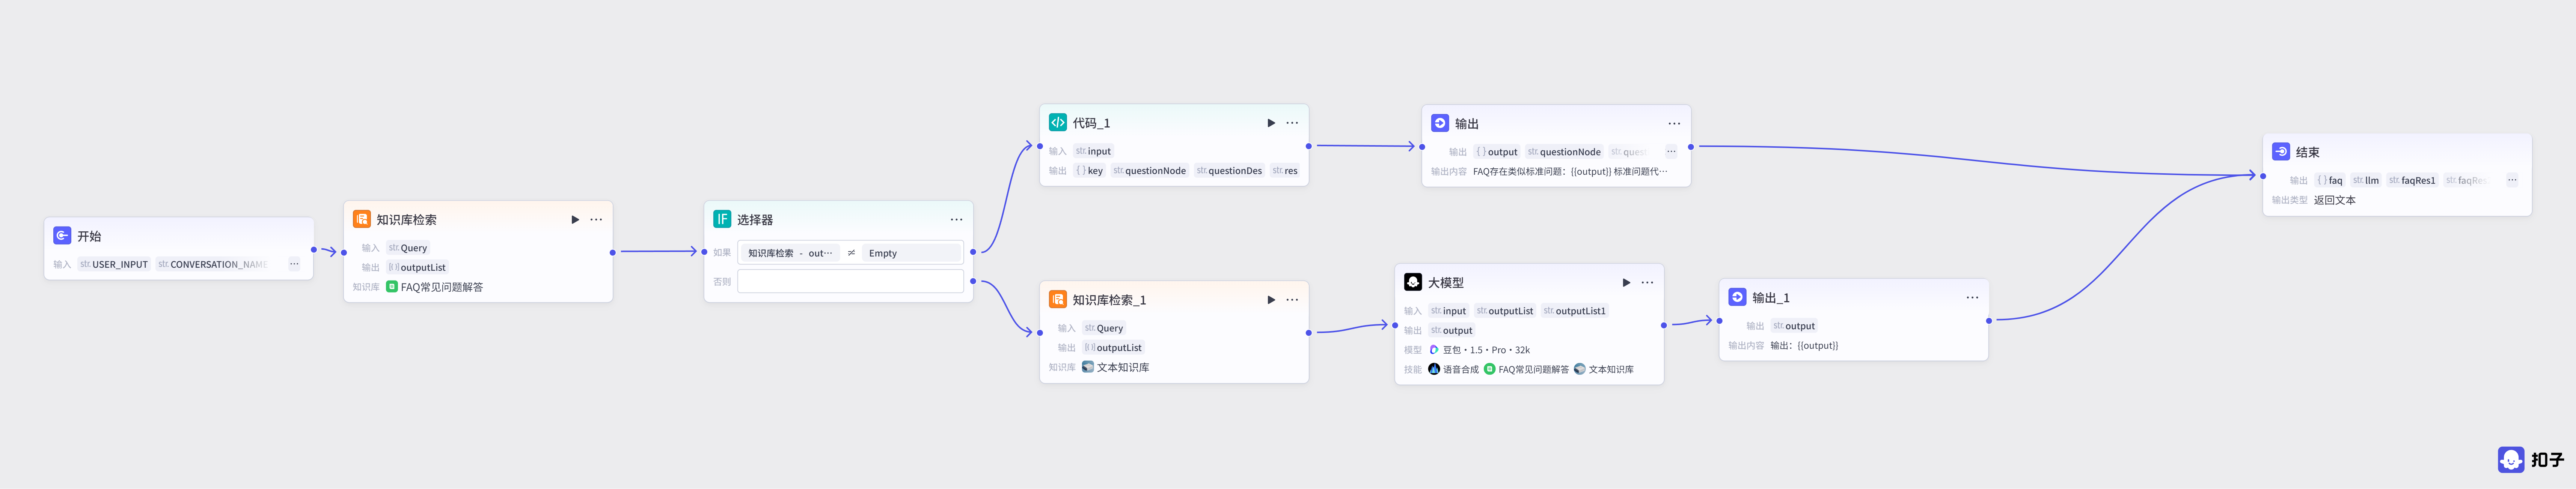Image resolution: width=2576 pixels, height=489 pixels.
Task: Click the 文本知识库 label in 知识库检索_1
Action: point(1123,367)
